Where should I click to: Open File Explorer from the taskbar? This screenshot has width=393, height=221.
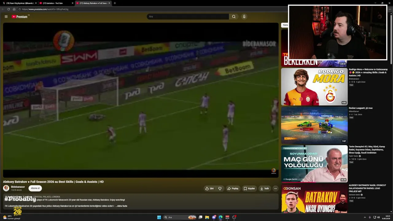pos(207,217)
